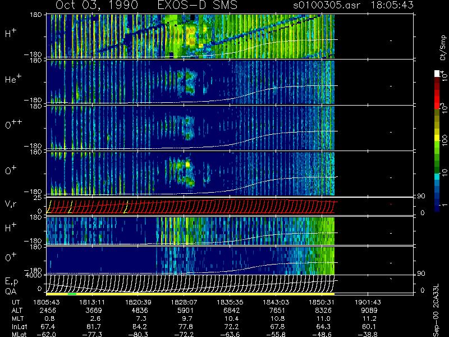Click the MLT value '7.3'
This screenshot has width=449, height=337.
pos(141,318)
